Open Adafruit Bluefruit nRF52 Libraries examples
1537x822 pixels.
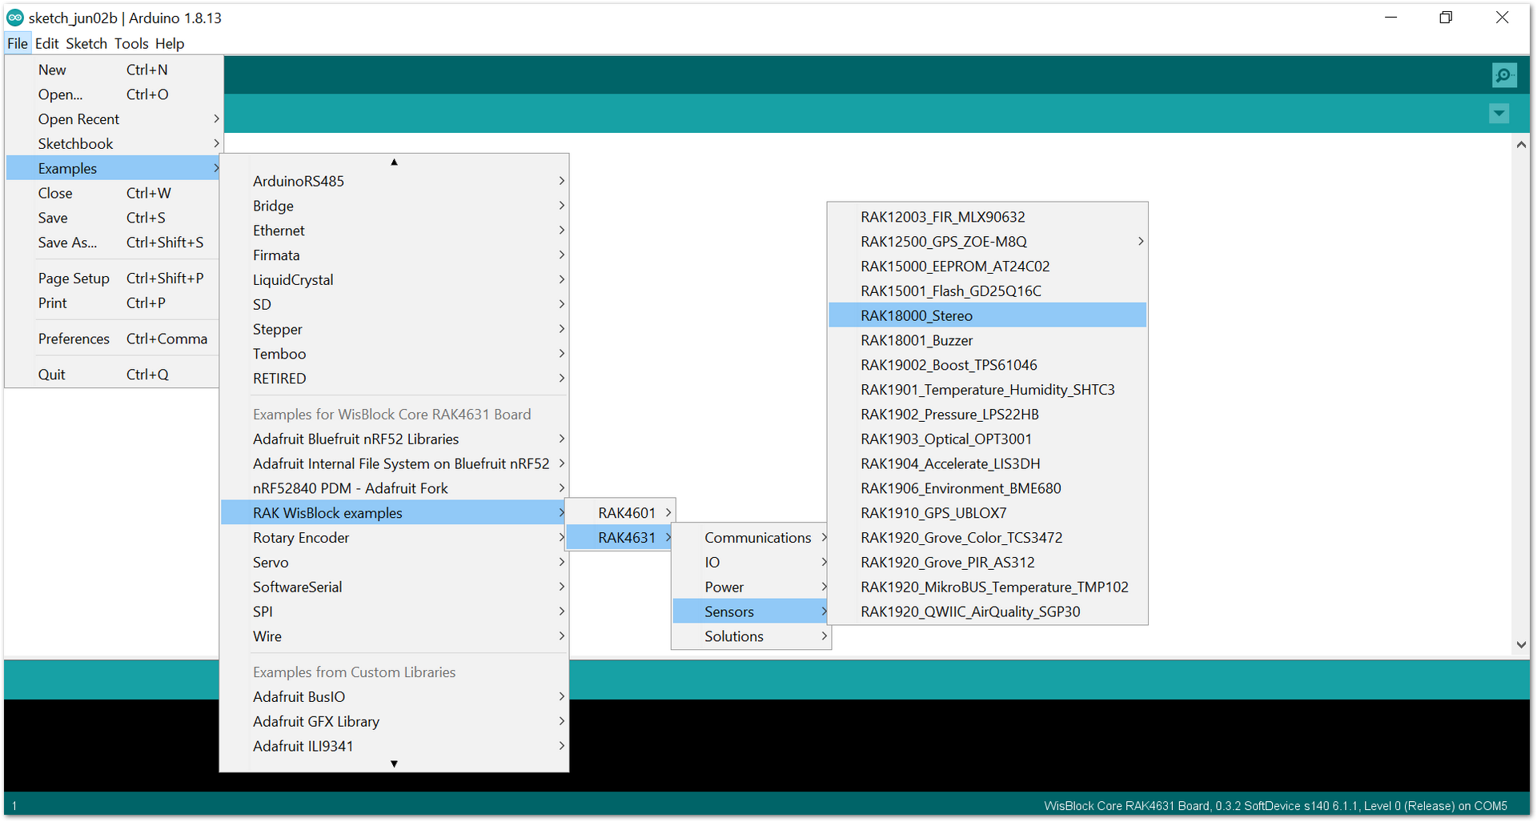(394, 439)
